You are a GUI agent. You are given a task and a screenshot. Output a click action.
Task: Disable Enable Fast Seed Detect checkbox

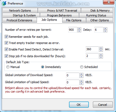6,49
